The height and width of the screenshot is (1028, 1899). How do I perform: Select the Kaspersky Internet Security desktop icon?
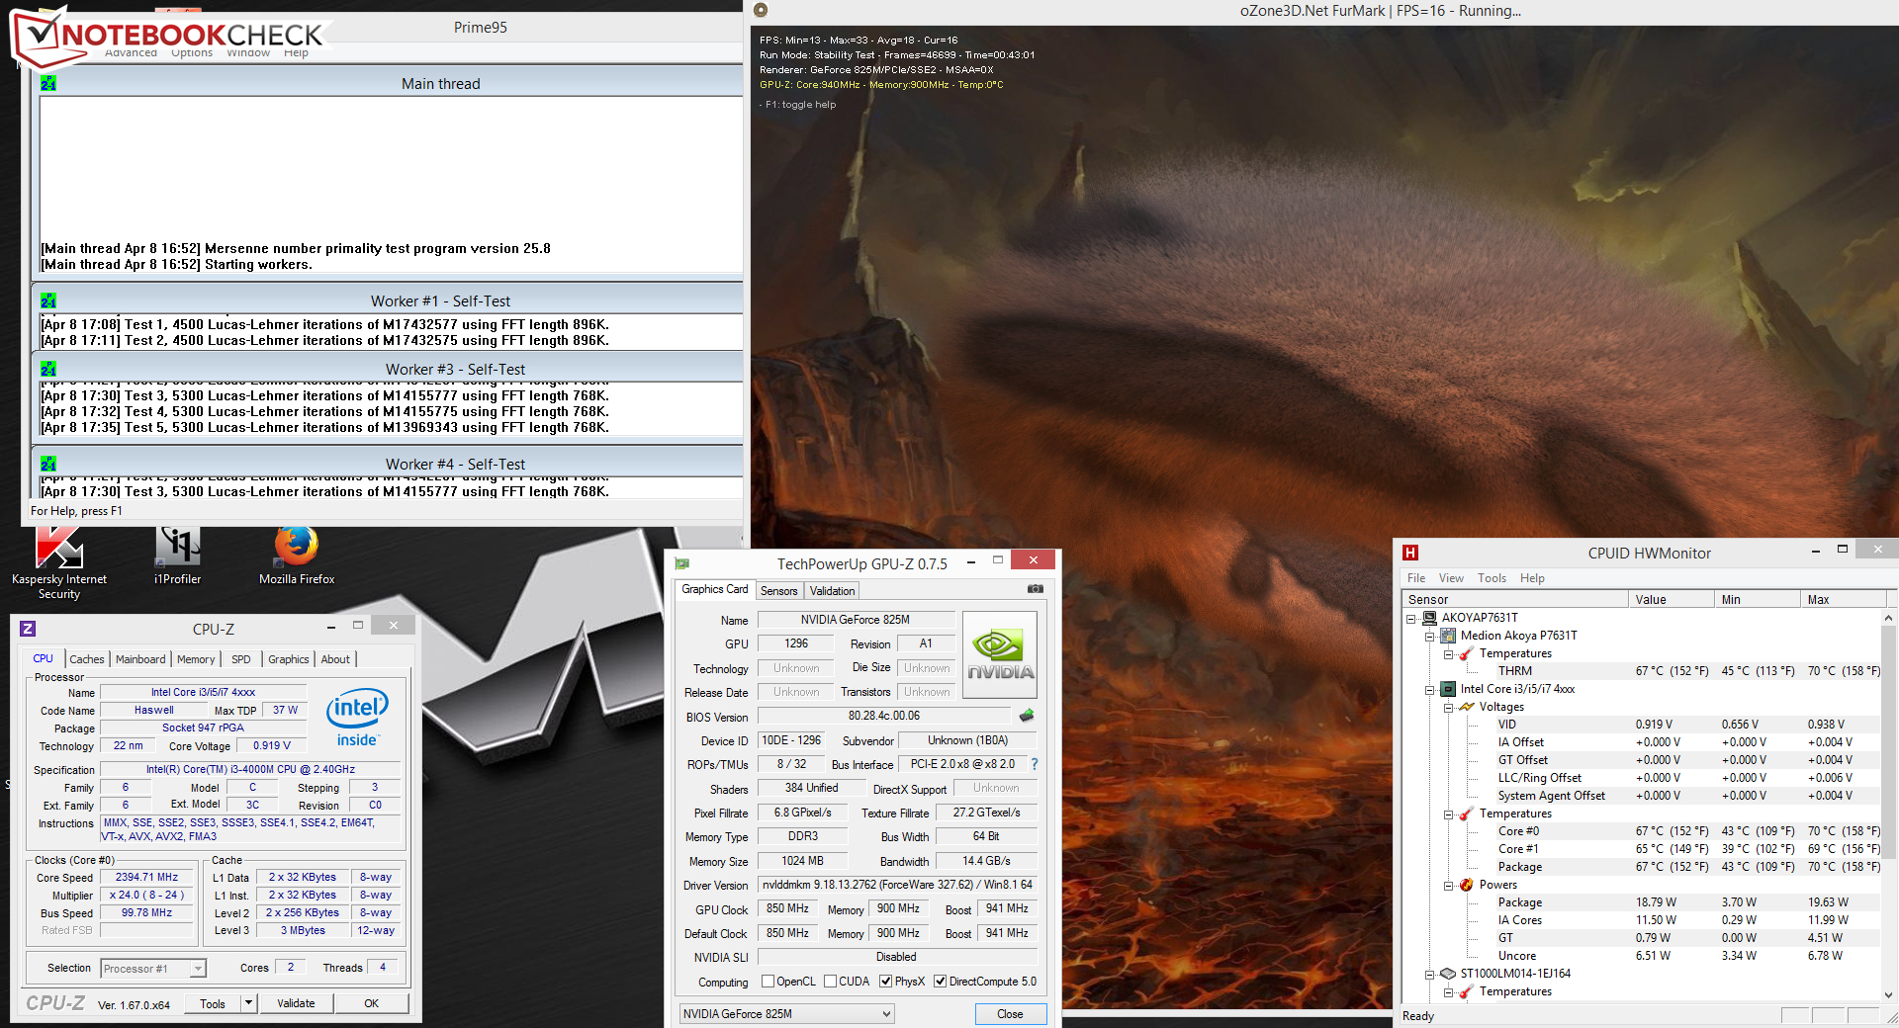(59, 563)
